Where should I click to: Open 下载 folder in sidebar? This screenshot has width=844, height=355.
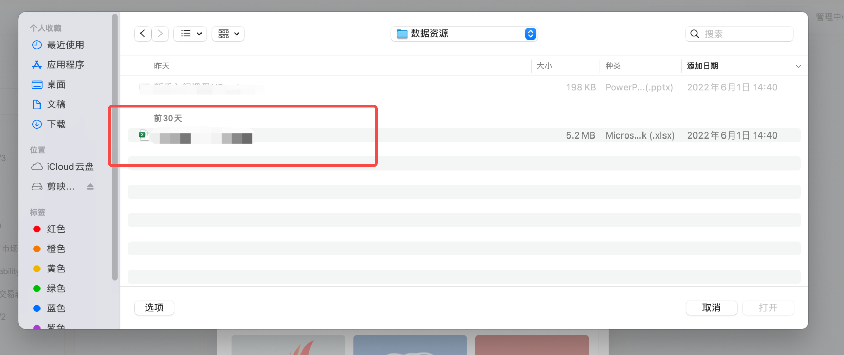pos(56,124)
